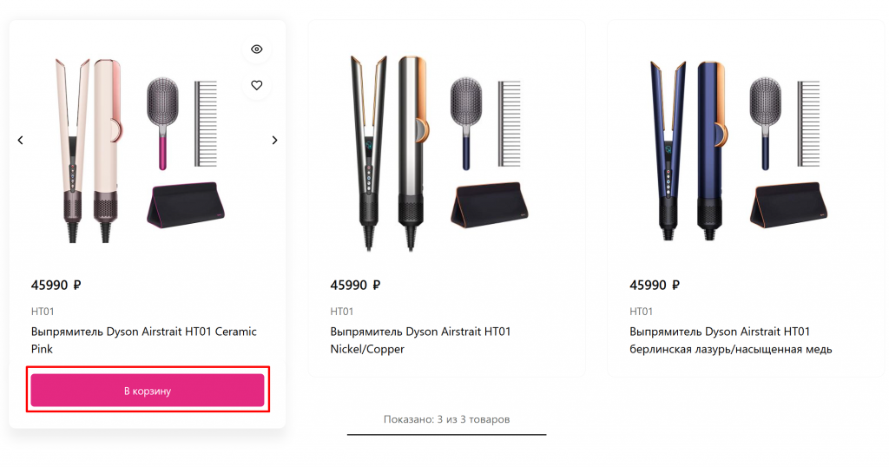Viewport: 889px width, 467px height.
Task: Click HT01 label on Ceramic Pink card
Action: pos(43,311)
